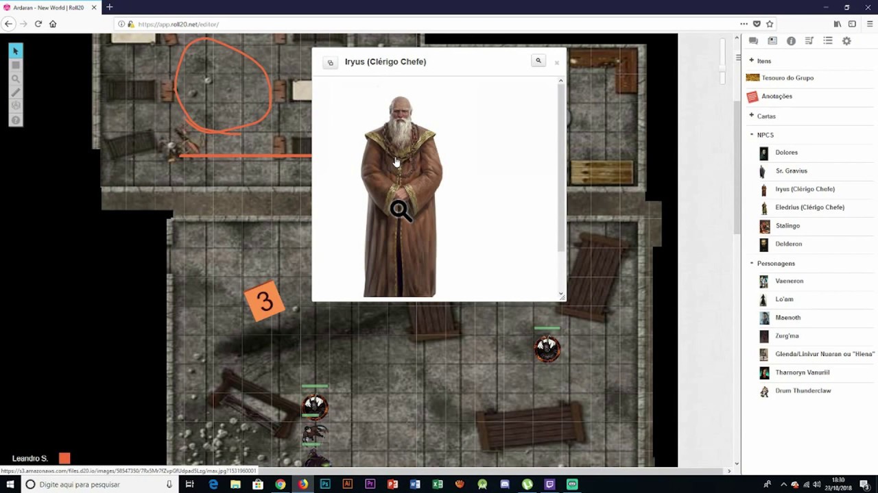The height and width of the screenshot is (493, 878).
Task: Click the orange color square beside Leandro S.
Action: click(x=64, y=459)
